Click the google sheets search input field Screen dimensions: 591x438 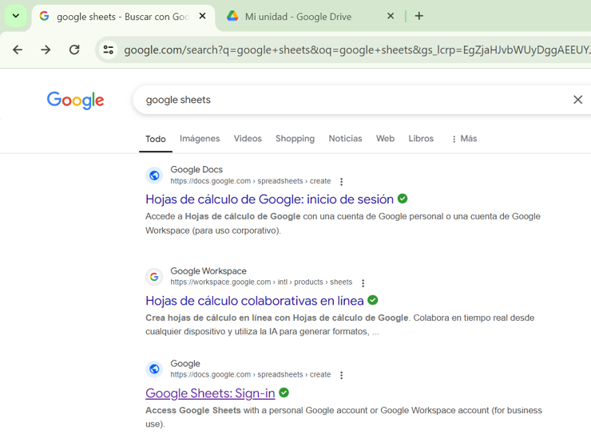(x=343, y=100)
